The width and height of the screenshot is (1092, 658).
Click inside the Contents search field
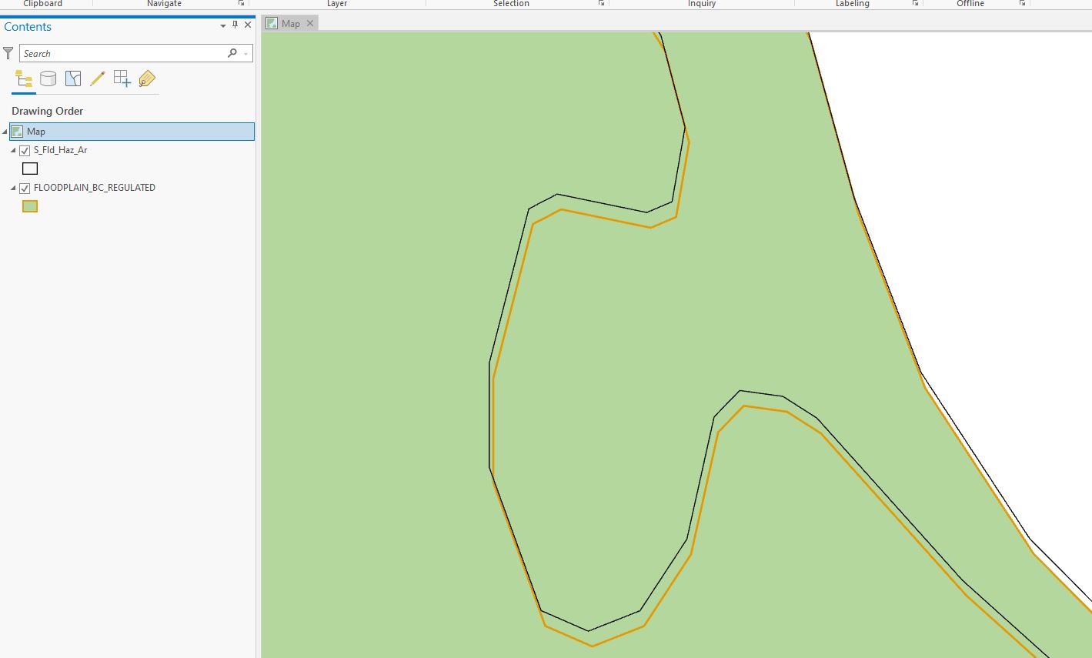[123, 53]
